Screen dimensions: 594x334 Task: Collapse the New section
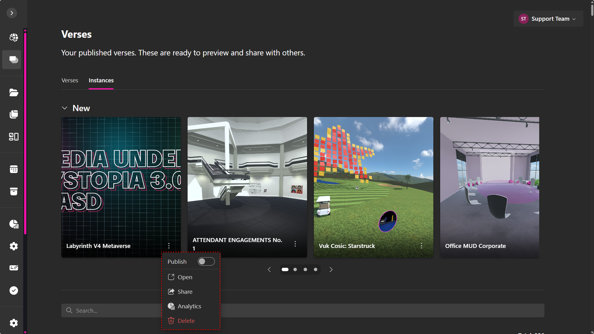65,108
